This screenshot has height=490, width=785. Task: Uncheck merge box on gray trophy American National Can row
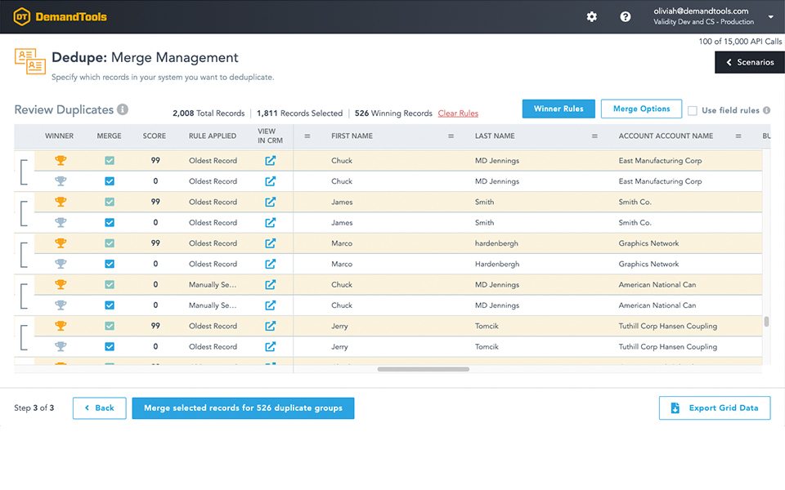pos(110,305)
